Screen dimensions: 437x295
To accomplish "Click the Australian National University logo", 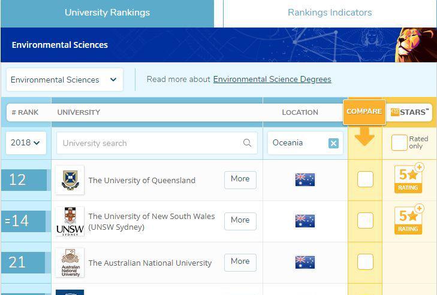I will [x=70, y=262].
